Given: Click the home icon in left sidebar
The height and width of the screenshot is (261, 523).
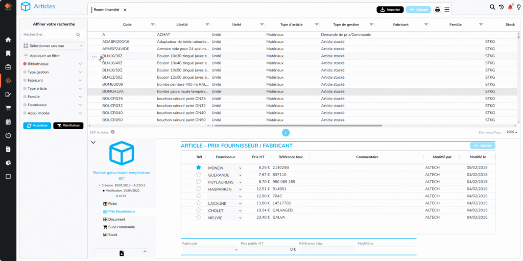Looking at the screenshot, I should (x=8, y=40).
